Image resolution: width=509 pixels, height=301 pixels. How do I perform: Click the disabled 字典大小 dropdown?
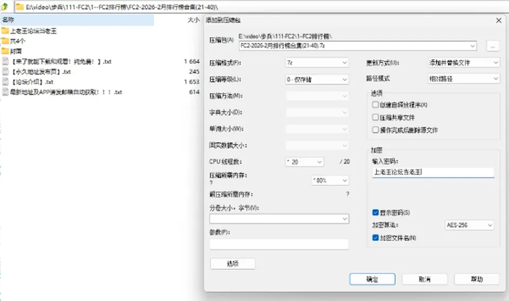(317, 113)
